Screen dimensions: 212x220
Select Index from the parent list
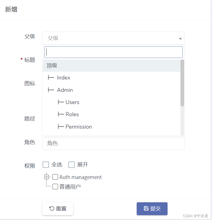pyautogui.click(x=64, y=77)
